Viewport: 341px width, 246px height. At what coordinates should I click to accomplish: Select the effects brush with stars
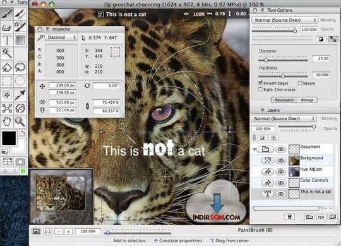tap(20, 27)
